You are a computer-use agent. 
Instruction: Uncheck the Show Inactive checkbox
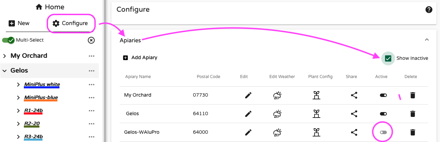388,58
